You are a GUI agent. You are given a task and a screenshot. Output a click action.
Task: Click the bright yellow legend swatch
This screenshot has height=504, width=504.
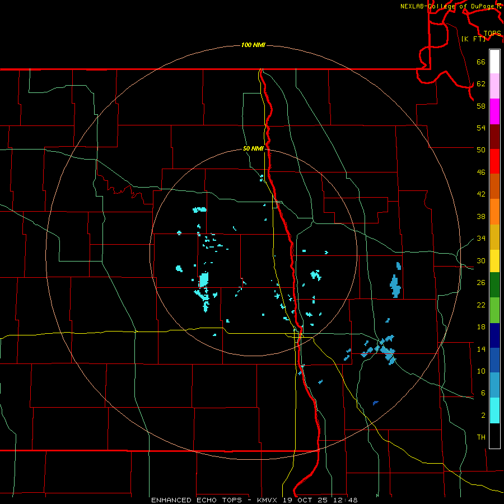coord(494,261)
